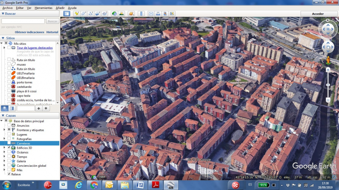Expand the Galería layer
Image resolution: width=339 pixels, height=190 pixels.
[4, 161]
